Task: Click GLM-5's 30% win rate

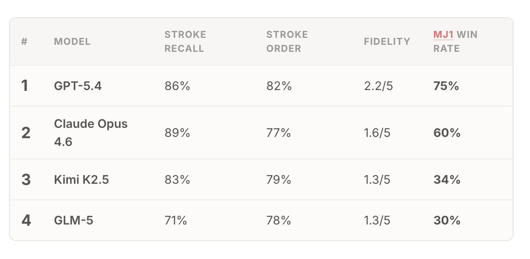Action: [x=447, y=220]
